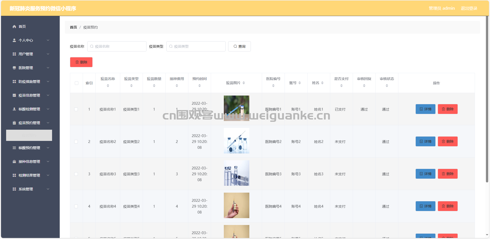Viewport: 490px width, 239px height.
Task: Check the row checkbox for 疫苗名称2
Action: [76, 142]
